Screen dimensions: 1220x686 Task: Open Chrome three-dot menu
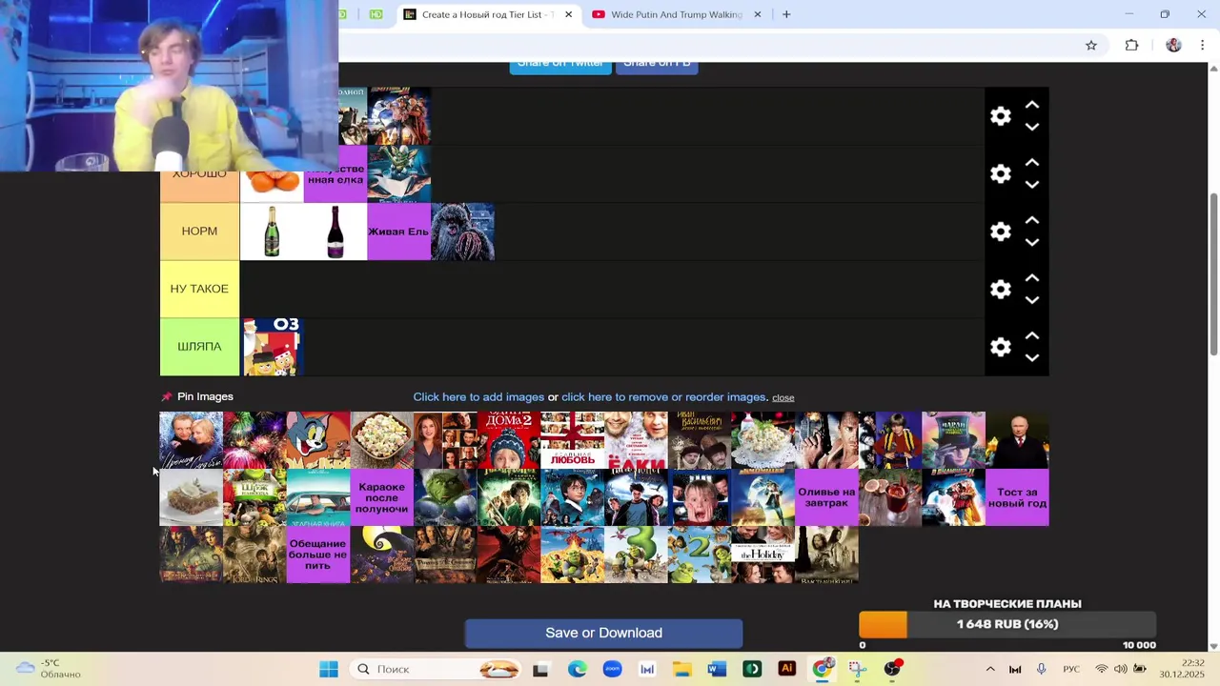pos(1202,45)
